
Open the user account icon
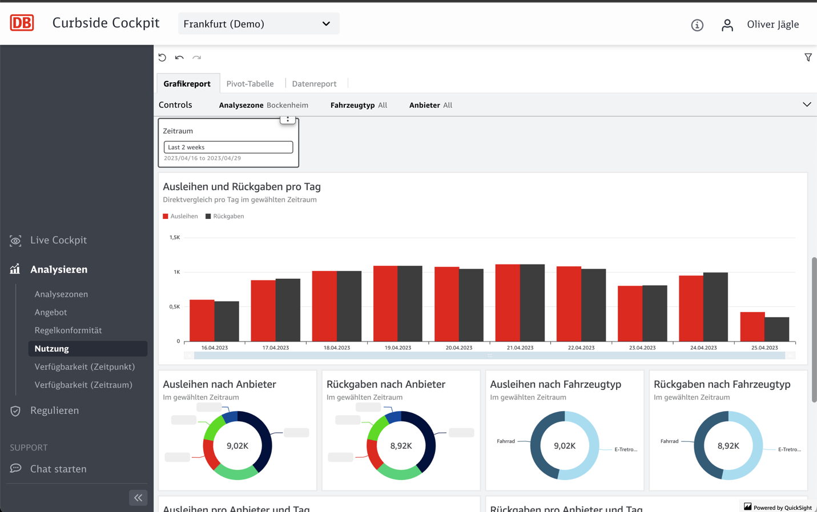[x=727, y=25]
